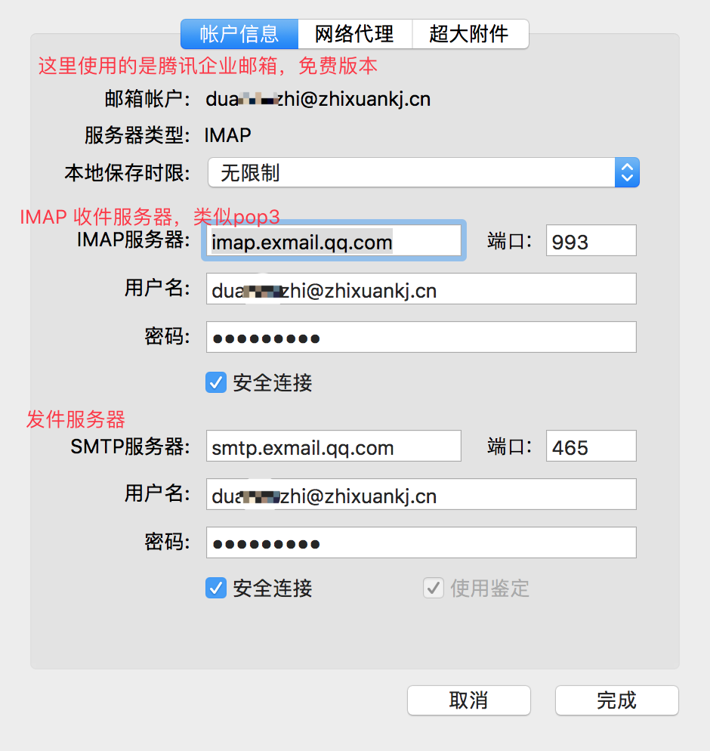Disable 安全连接 under the IMAP password field
The height and width of the screenshot is (751, 710).
click(x=216, y=382)
